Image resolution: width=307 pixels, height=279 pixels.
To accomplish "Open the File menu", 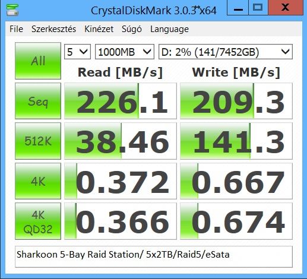I will point(16,29).
